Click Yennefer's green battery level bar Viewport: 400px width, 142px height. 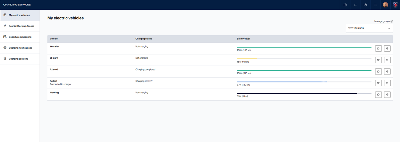[x=304, y=47]
